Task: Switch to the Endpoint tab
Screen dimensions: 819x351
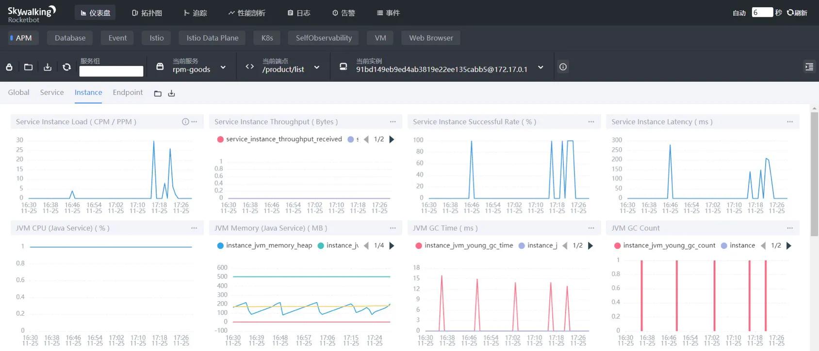Action: coord(128,92)
